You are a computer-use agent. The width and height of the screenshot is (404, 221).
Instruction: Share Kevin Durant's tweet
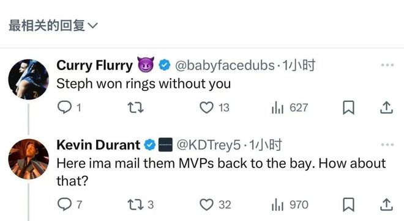(x=386, y=205)
